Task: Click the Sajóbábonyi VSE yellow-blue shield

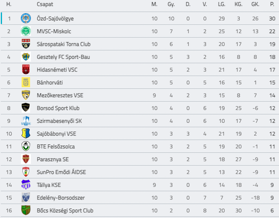Action: [x=26, y=134]
